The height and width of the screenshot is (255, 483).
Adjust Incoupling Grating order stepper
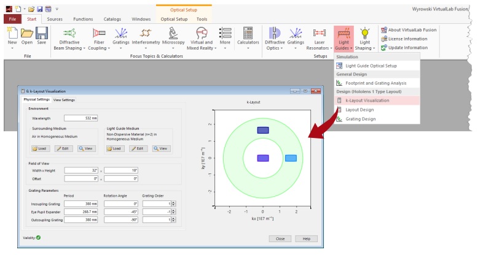point(173,204)
